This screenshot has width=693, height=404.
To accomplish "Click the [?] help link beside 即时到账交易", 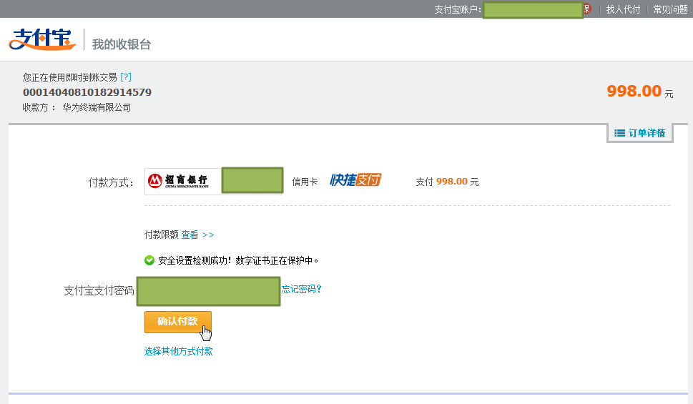I will click(x=126, y=77).
